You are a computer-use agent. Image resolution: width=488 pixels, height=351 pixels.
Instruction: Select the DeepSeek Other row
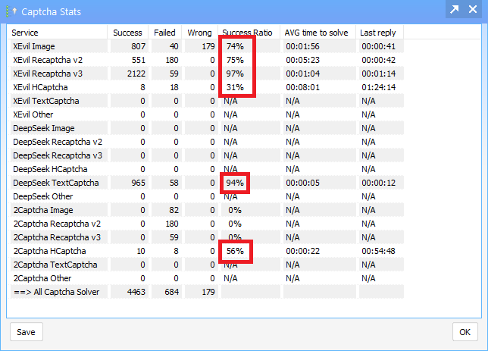coord(207,196)
